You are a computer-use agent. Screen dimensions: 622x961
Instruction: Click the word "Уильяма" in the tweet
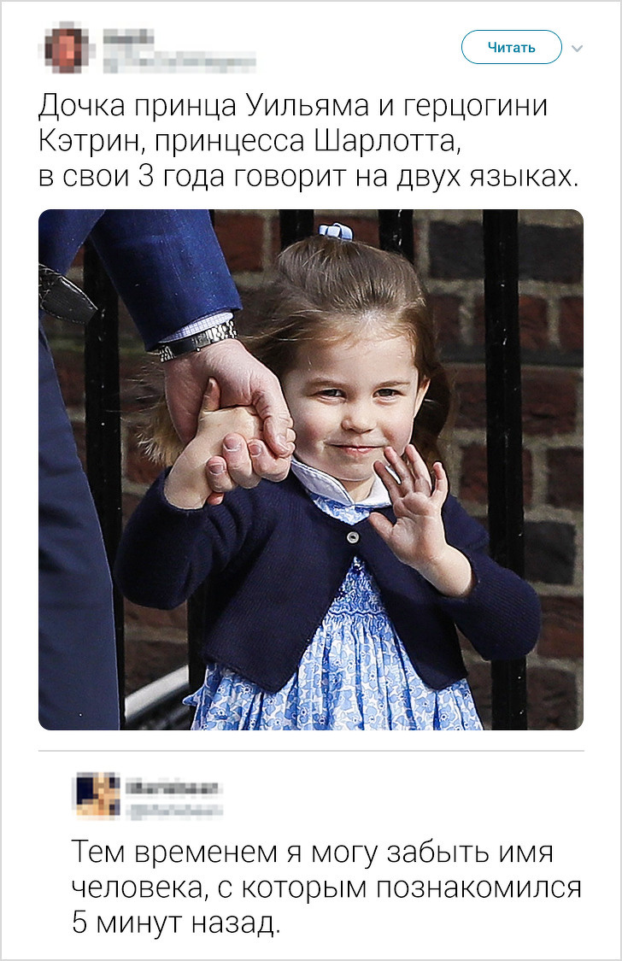coord(307,105)
